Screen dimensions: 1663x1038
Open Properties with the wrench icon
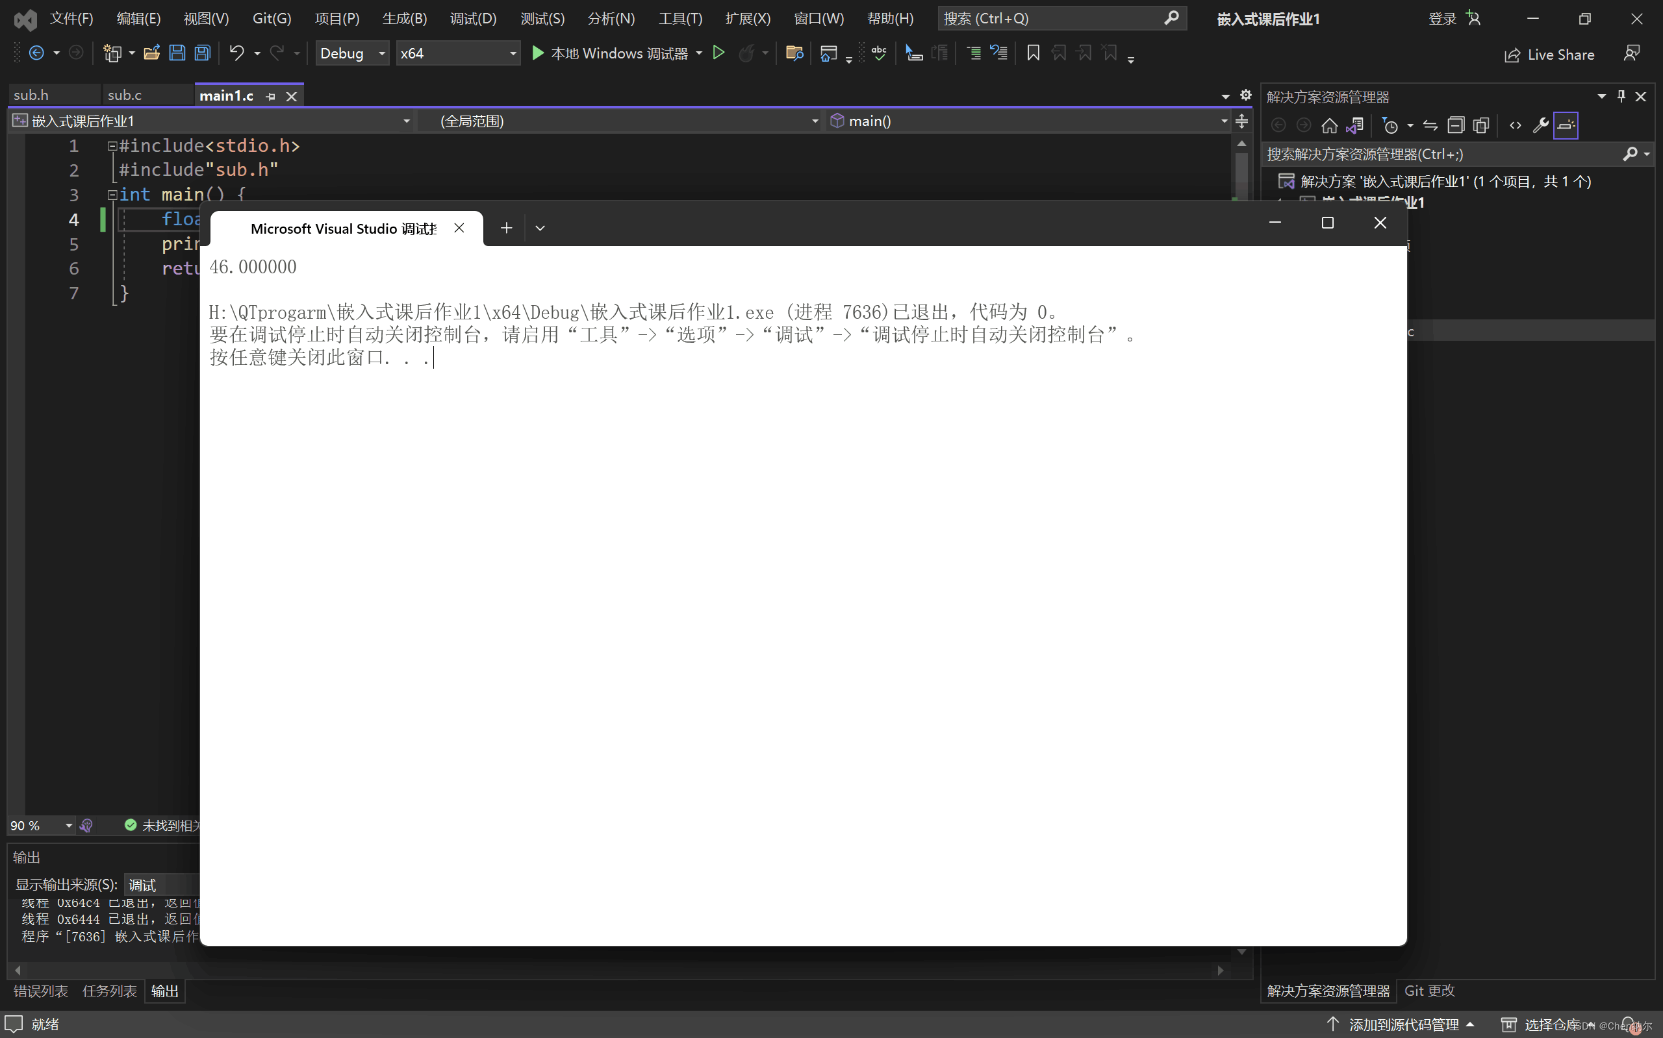pos(1541,125)
